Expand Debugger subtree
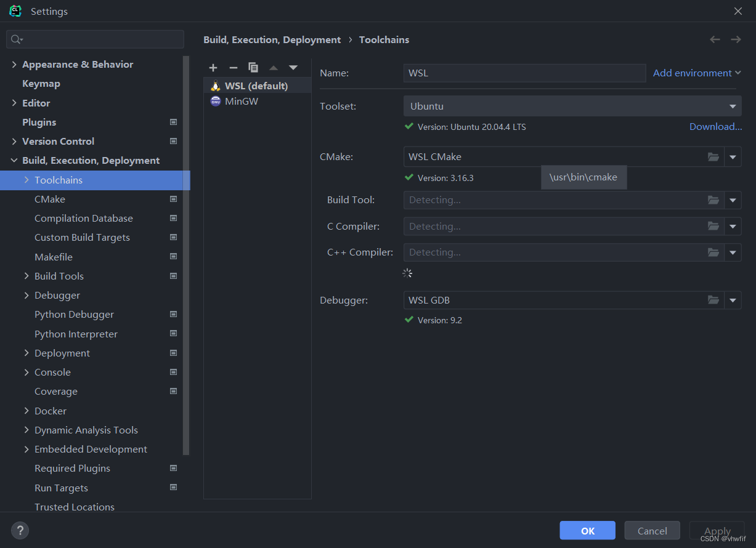The width and height of the screenshot is (756, 548). click(26, 296)
